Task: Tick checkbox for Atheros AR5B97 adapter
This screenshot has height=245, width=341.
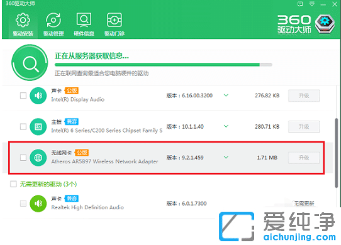Action: pos(23,158)
